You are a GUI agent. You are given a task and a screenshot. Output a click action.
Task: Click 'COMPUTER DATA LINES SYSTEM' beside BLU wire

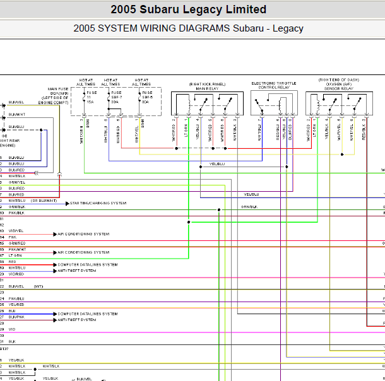[87, 314]
